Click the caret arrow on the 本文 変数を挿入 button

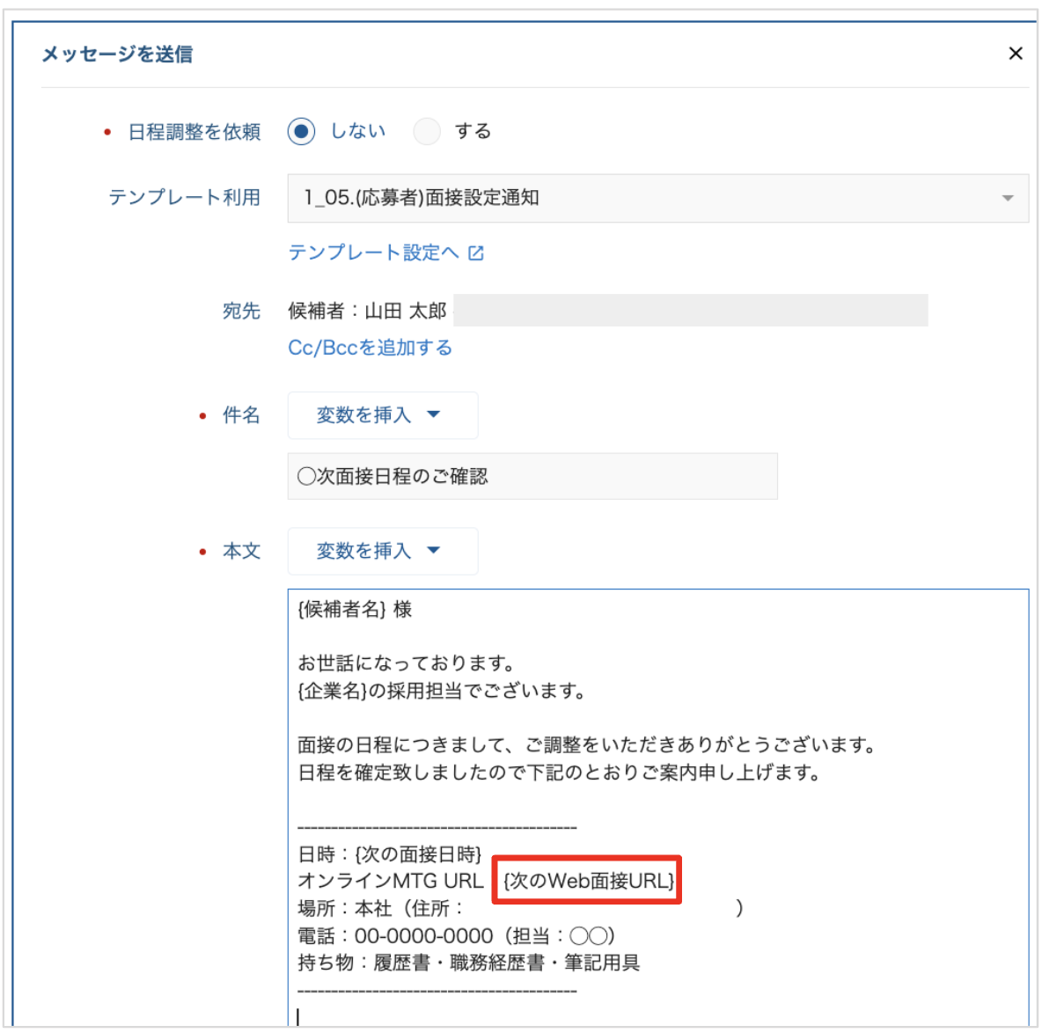(x=433, y=551)
